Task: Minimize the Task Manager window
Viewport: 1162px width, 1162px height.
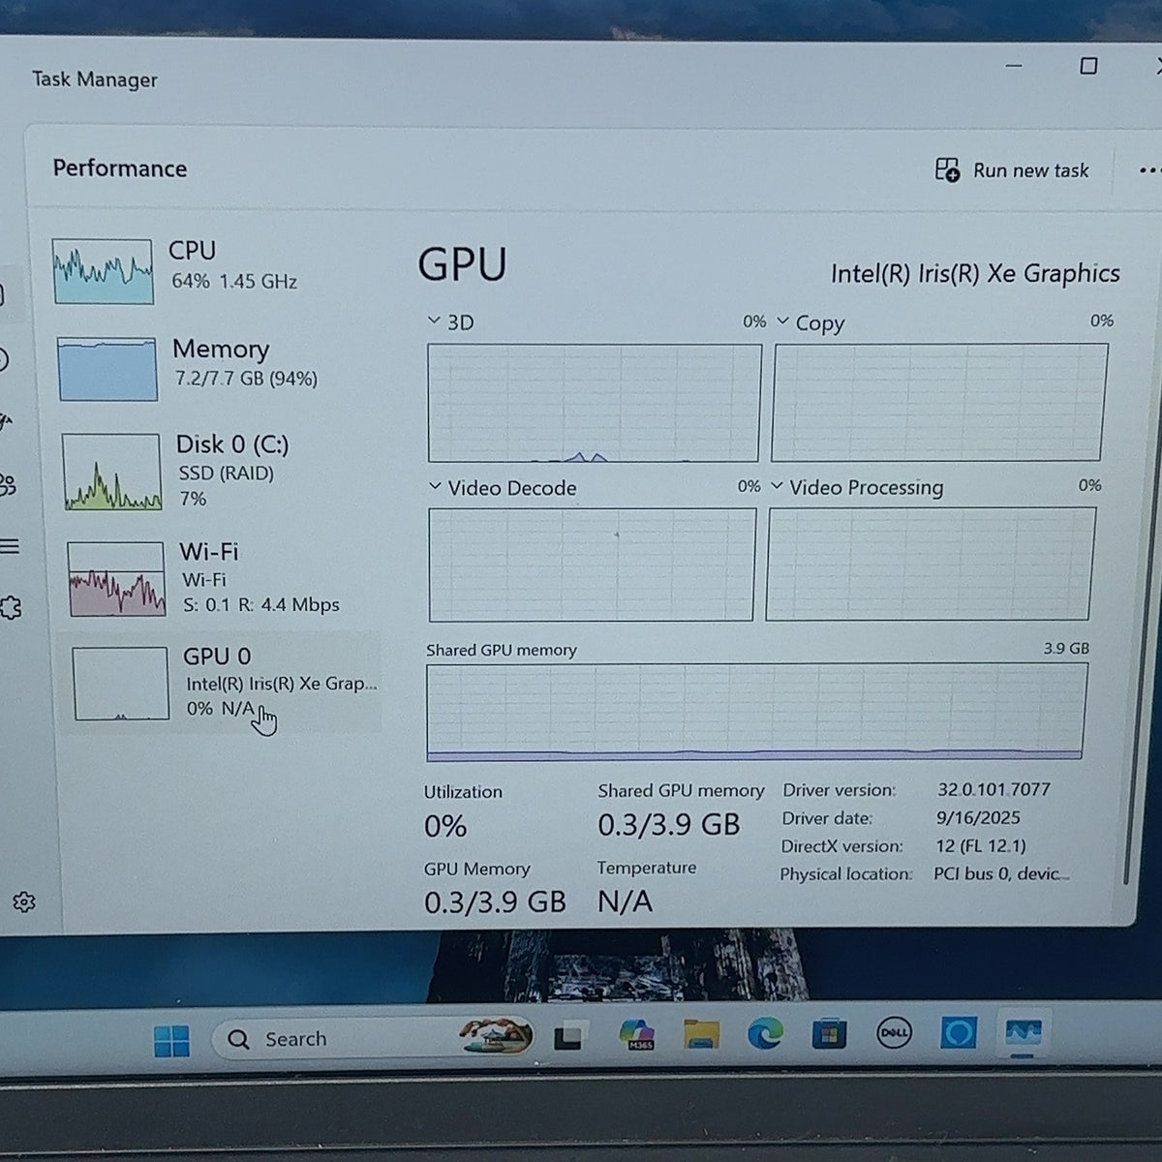Action: click(x=1014, y=66)
